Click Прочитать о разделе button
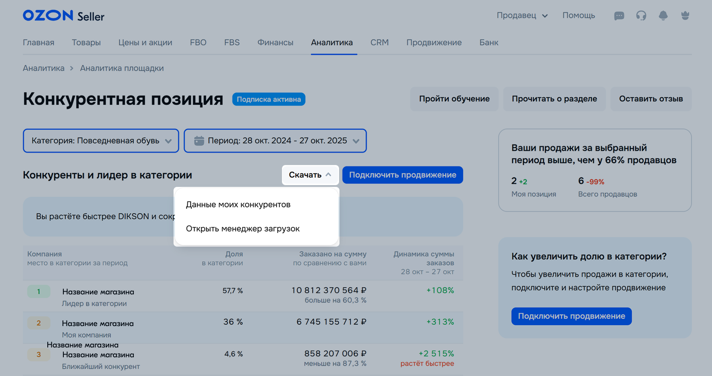The height and width of the screenshot is (376, 712). (554, 99)
